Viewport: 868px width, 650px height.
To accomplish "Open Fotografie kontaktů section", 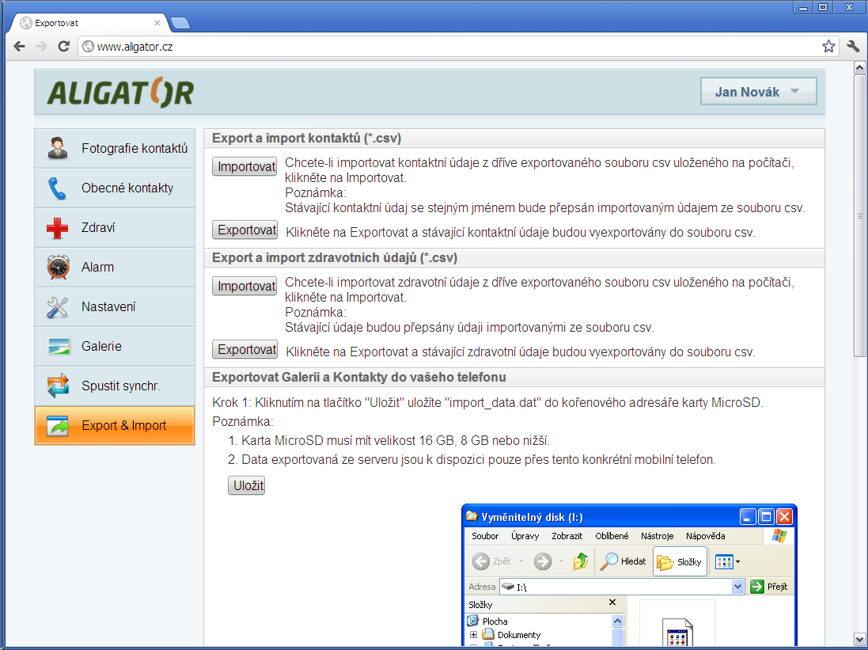I will coord(115,149).
